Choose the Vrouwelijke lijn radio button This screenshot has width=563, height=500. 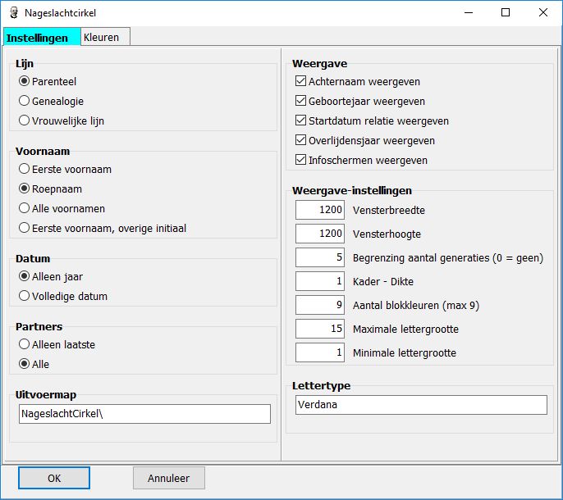tap(25, 120)
